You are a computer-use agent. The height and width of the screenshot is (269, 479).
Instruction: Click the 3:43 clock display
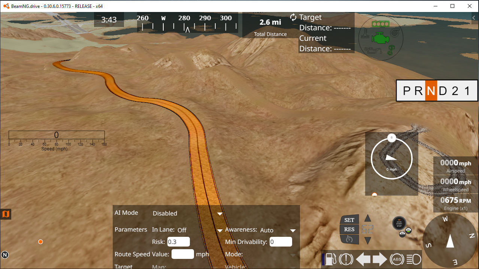[109, 20]
